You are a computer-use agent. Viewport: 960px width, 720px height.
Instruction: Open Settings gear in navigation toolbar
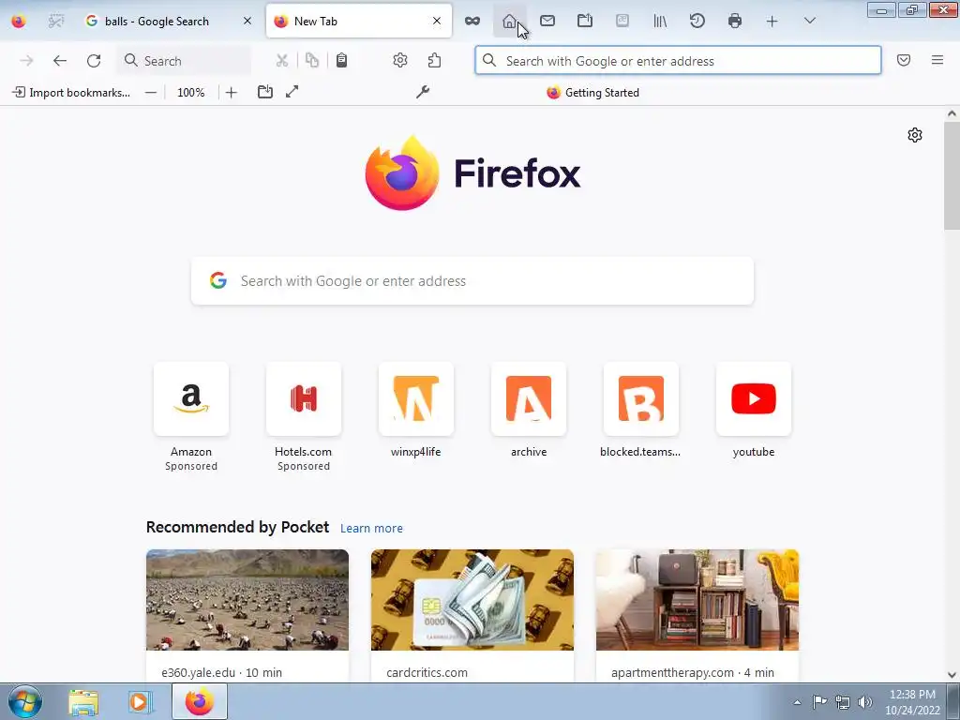(399, 61)
